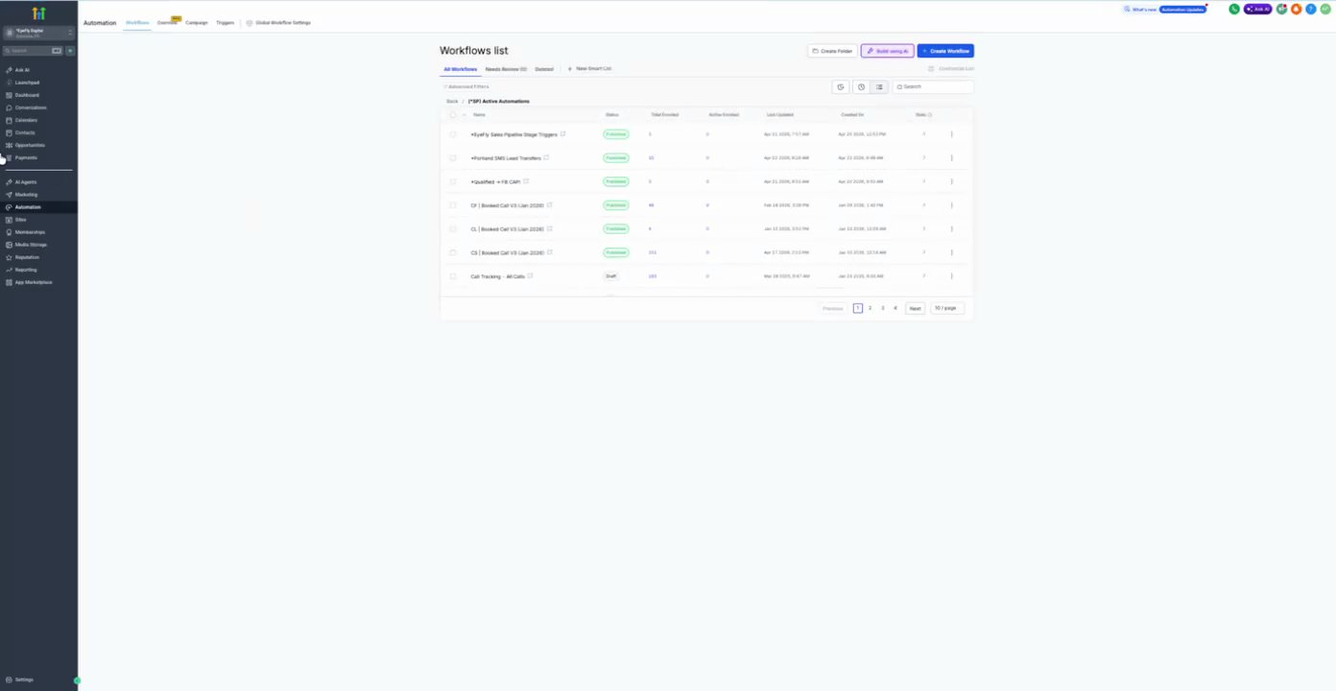
Task: Go to Media Storage section
Action: click(x=31, y=245)
